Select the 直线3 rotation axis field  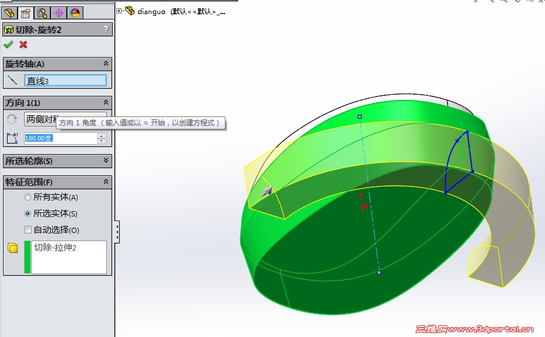pyautogui.click(x=65, y=81)
